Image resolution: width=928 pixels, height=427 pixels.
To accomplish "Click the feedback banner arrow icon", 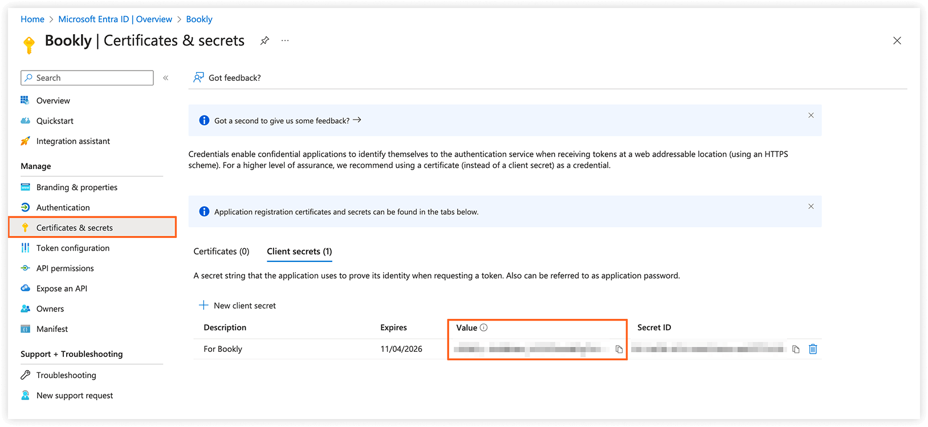I will coord(357,120).
